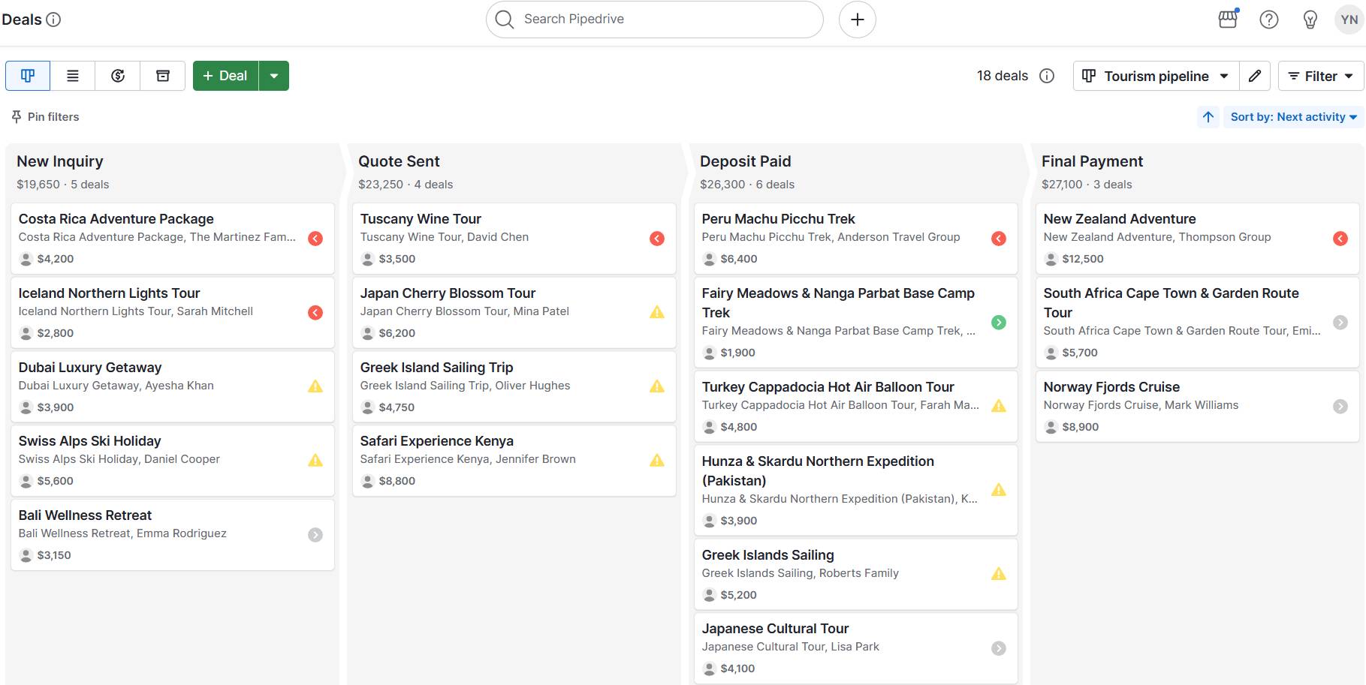Viewport: 1366px width, 685px height.
Task: Click the info icon beside Deals heading
Action: pyautogui.click(x=53, y=20)
